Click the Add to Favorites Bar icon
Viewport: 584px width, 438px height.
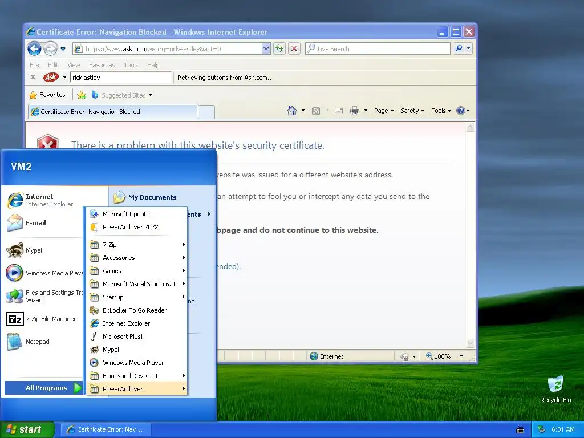81,95
